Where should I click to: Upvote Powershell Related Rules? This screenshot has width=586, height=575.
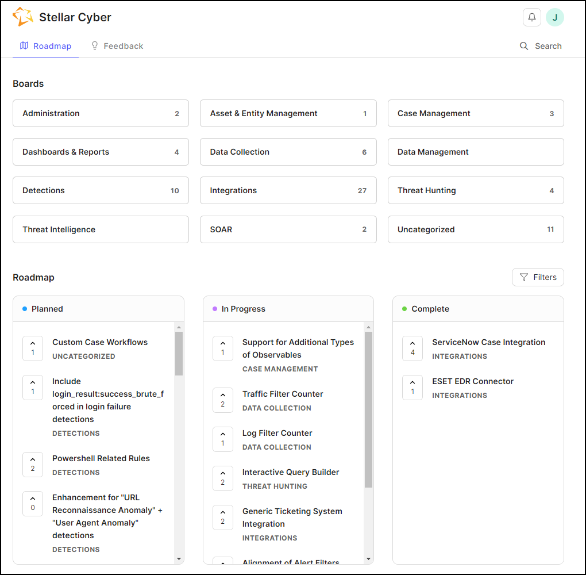(x=33, y=464)
